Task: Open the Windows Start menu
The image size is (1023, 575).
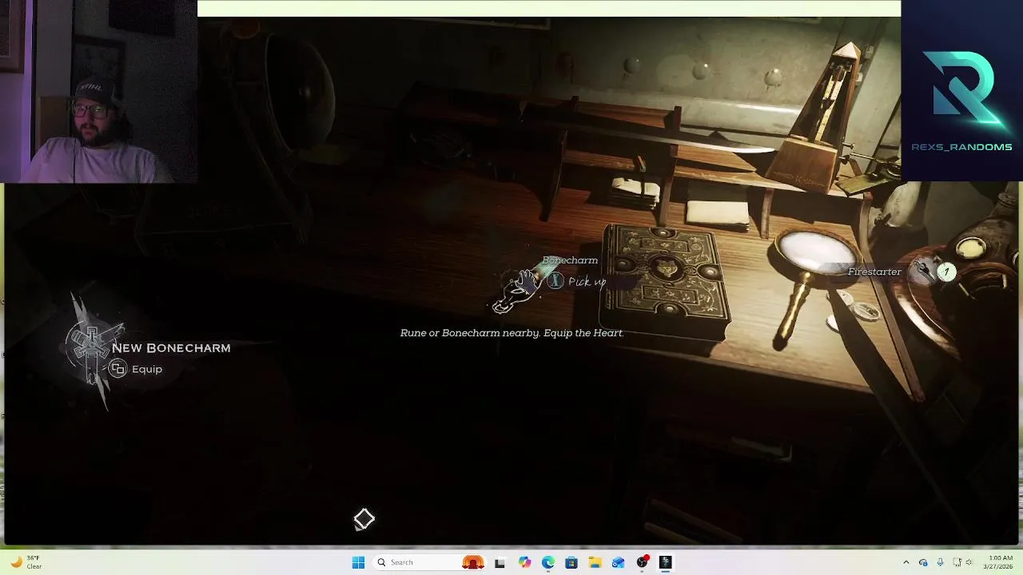Action: (x=358, y=562)
